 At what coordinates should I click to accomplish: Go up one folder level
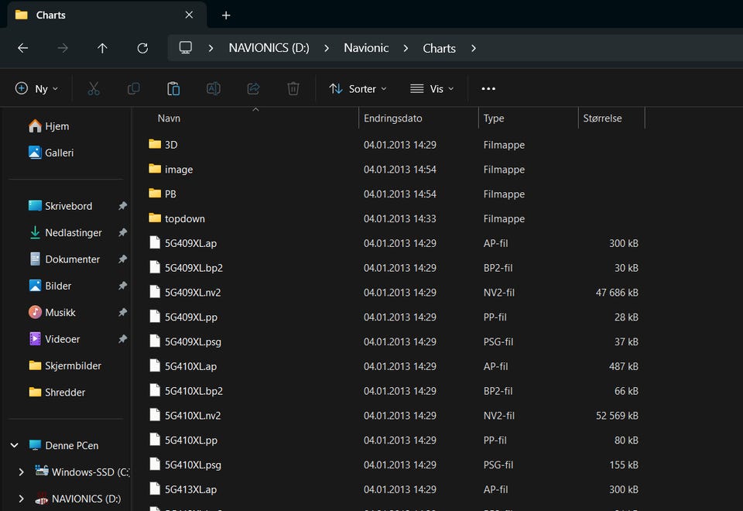(x=102, y=48)
